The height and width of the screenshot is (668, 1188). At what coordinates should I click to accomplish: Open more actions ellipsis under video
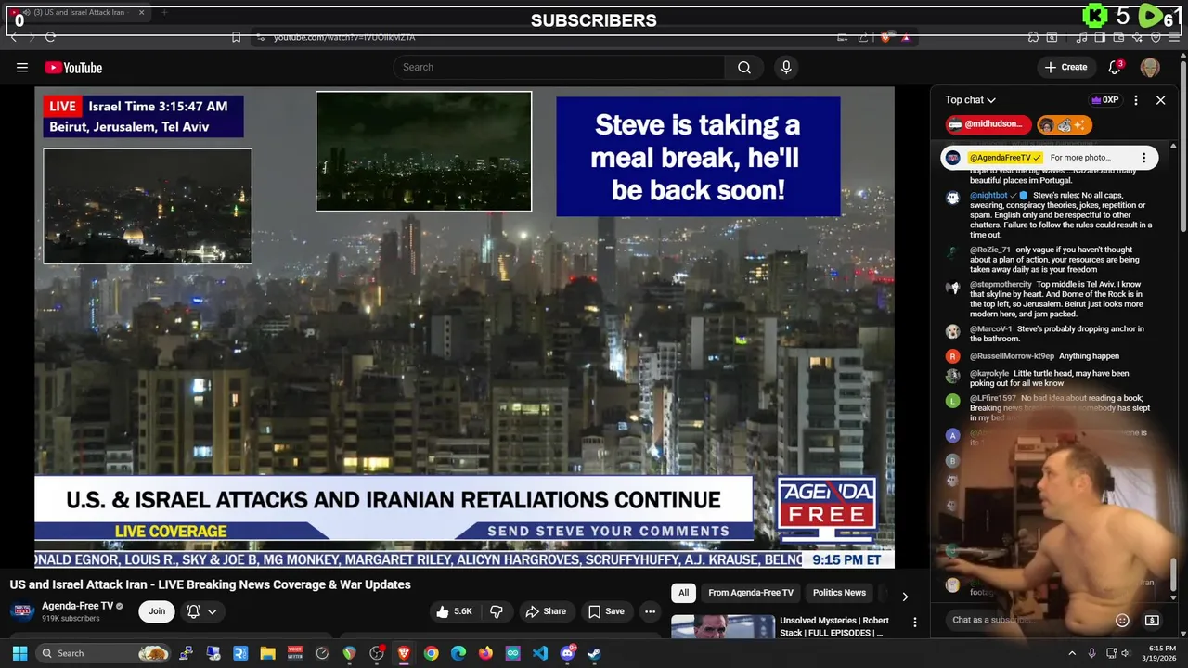click(x=651, y=611)
